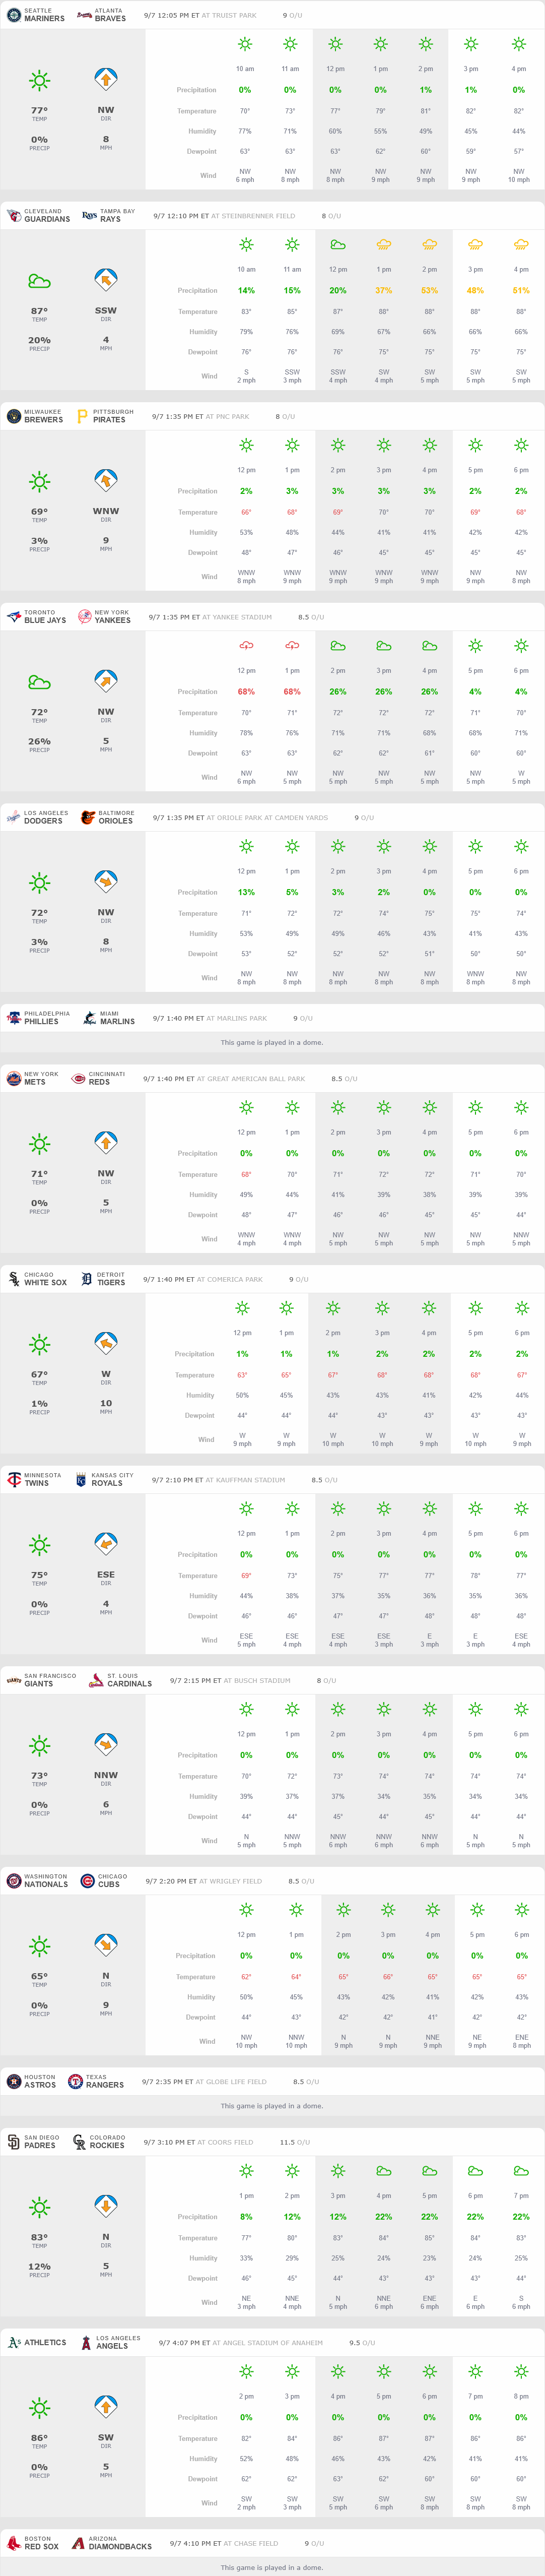
Task: Open the Cleveland Guardians logo
Action: (x=14, y=216)
